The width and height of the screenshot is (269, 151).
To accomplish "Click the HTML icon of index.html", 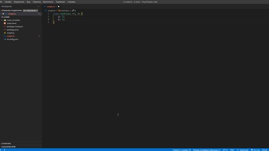I will click(5, 23).
